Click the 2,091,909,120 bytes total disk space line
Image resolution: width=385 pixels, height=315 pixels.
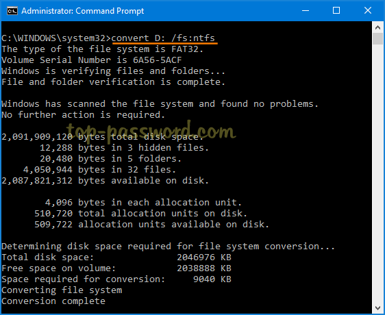point(102,137)
